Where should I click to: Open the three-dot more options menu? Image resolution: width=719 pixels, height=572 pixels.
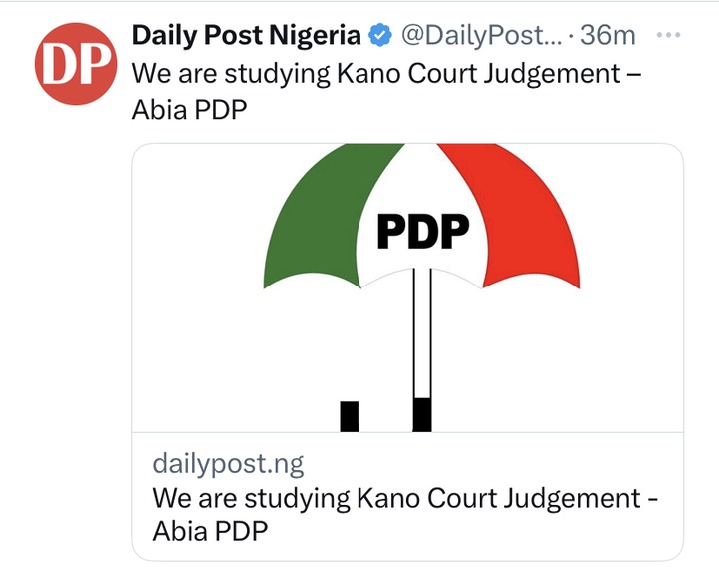pos(667,35)
